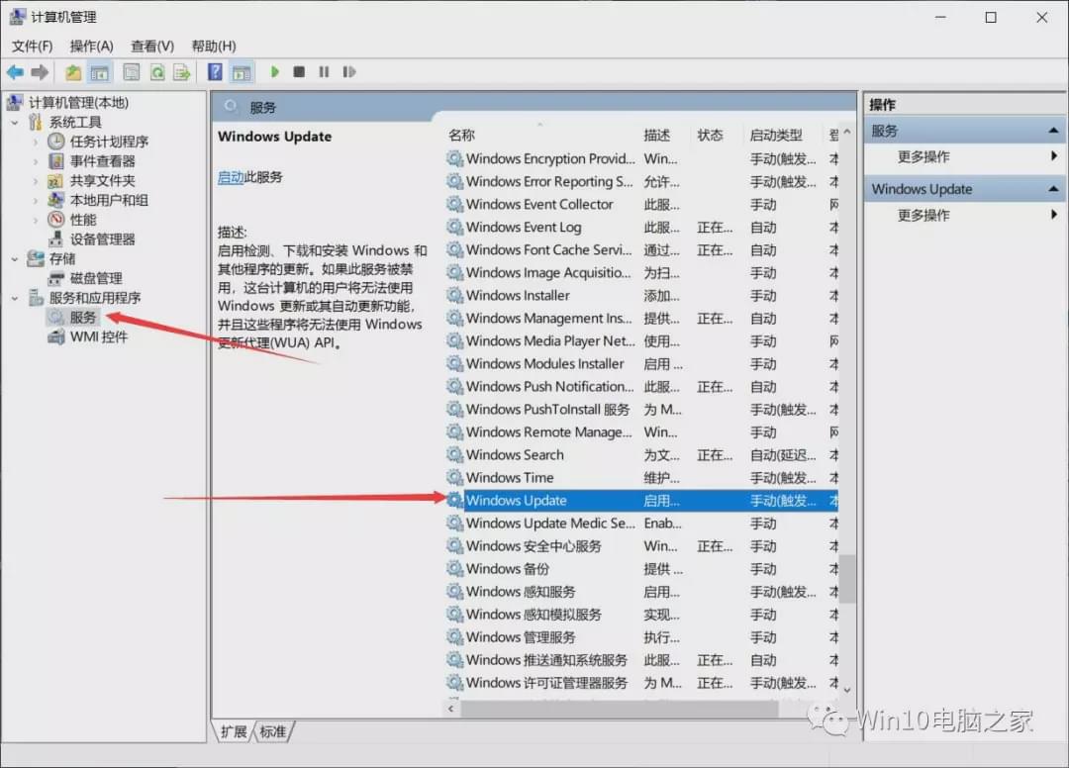Screen dimensions: 1069x768
Task: Click the 本地用户和组 icon
Action: [55, 200]
